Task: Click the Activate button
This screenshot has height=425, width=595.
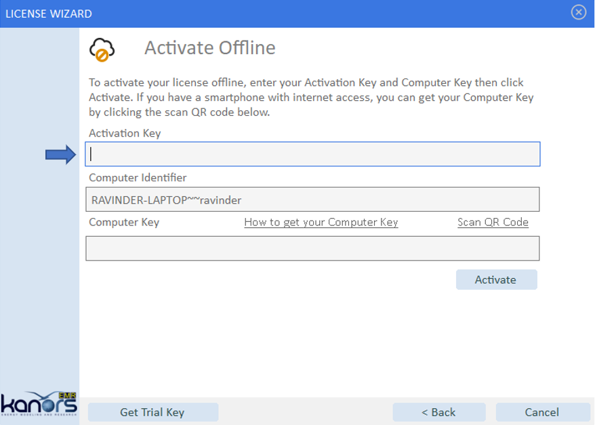Action: point(496,279)
